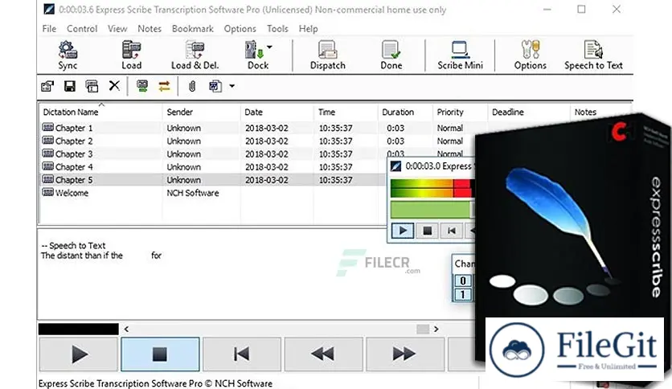
Task: Click the position slider left arrow
Action: (x=126, y=329)
